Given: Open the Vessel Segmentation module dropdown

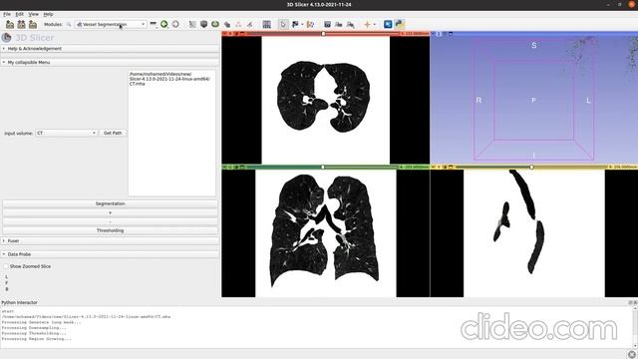Looking at the screenshot, I should (111, 24).
